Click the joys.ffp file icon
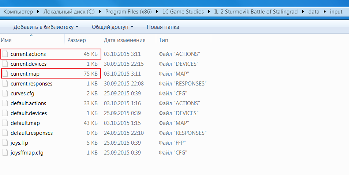This screenshot has height=175, width=349. tap(5, 143)
